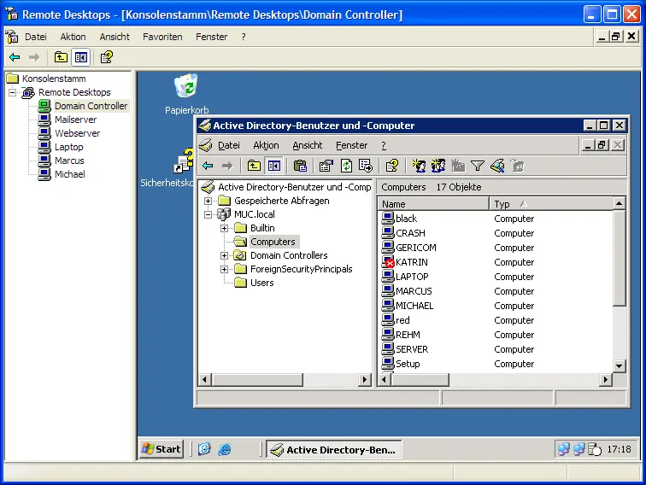The width and height of the screenshot is (646, 485).
Task: Open the Start menu
Action: tap(161, 449)
